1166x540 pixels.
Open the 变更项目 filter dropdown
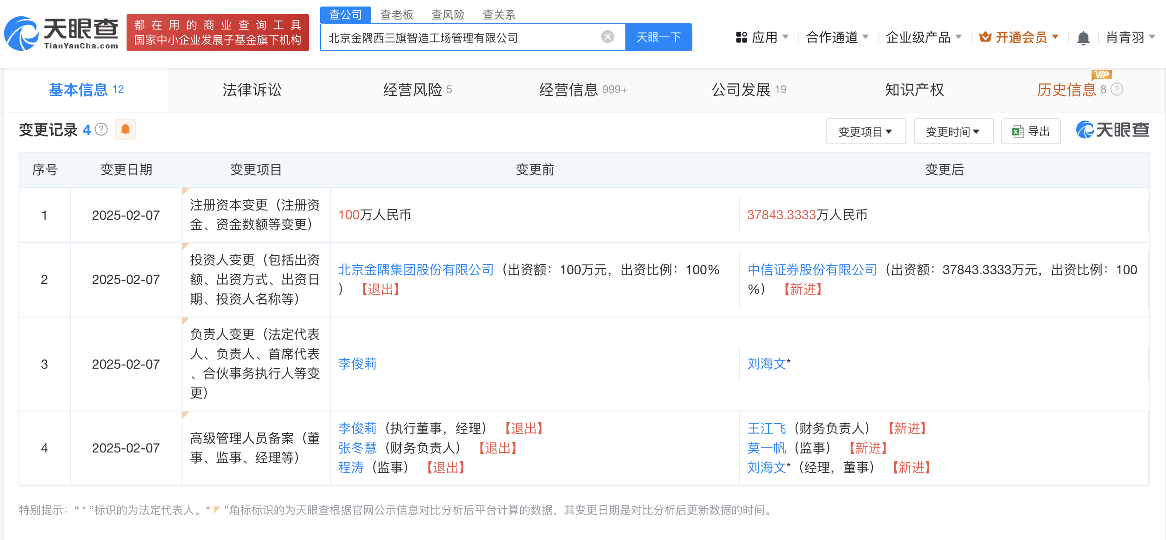[866, 131]
